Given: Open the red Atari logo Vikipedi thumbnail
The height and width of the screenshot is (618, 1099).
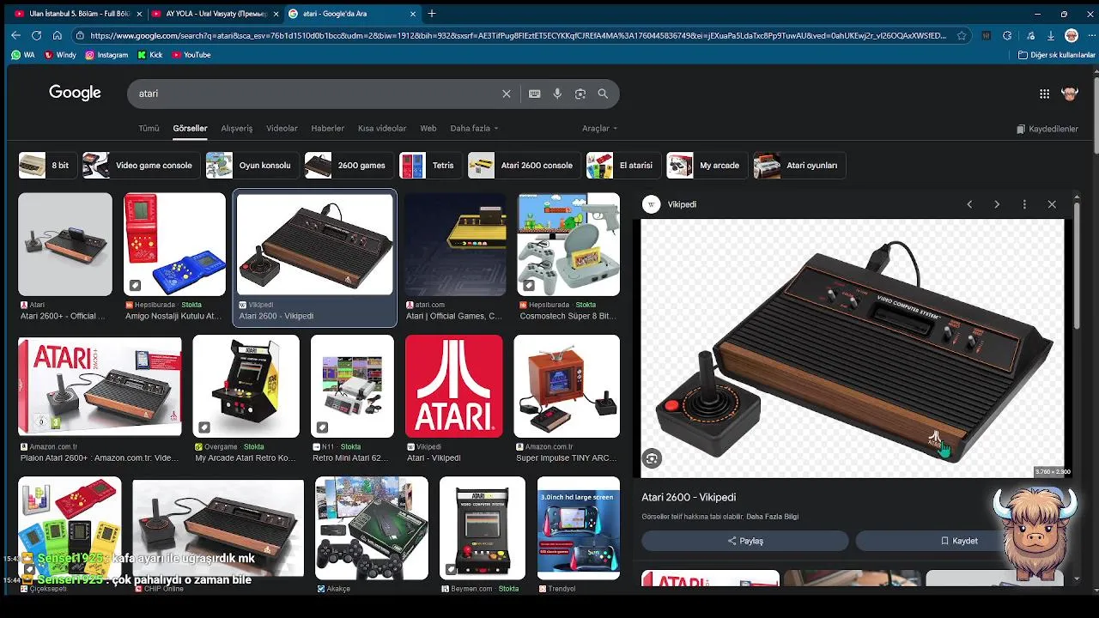Looking at the screenshot, I should tap(453, 386).
